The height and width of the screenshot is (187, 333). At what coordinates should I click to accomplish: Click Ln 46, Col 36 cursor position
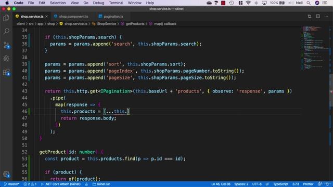221,184
